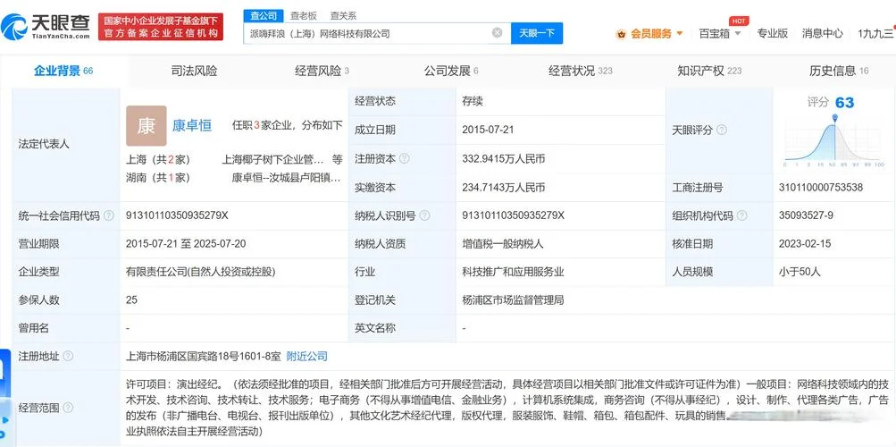The height and width of the screenshot is (447, 896).
Task: Select registered capital 332.9415万人民币
Action: click(504, 159)
